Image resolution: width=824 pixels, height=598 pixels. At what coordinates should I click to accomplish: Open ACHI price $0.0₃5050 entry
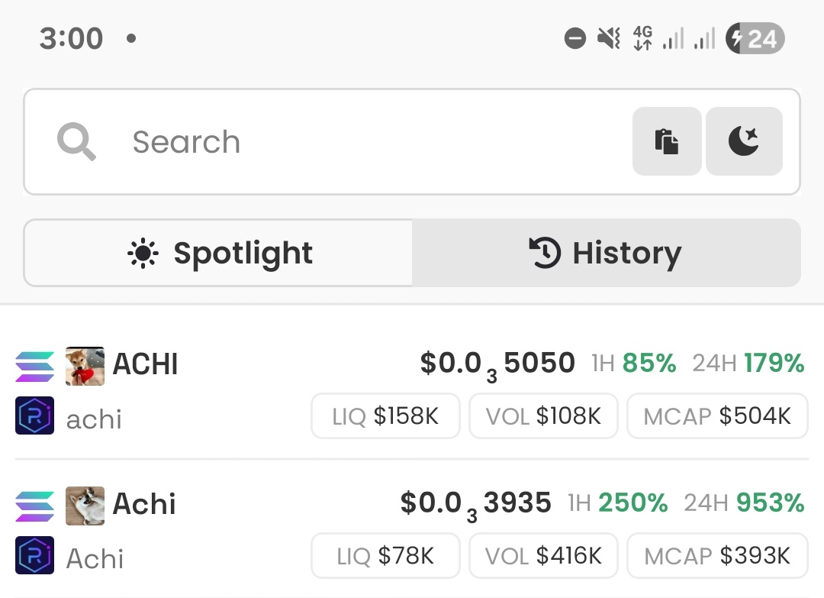[497, 365]
